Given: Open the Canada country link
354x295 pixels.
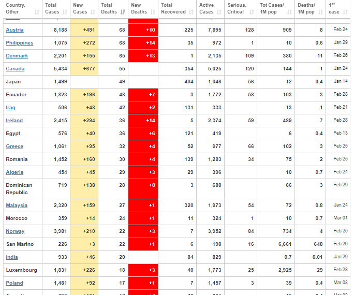Looking at the screenshot, I should tap(15, 69).
